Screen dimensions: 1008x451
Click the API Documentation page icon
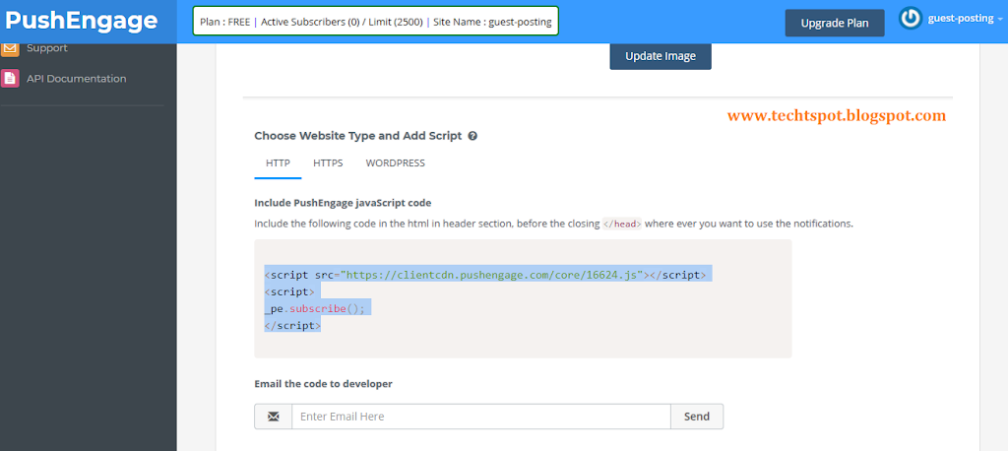pyautogui.click(x=10, y=79)
